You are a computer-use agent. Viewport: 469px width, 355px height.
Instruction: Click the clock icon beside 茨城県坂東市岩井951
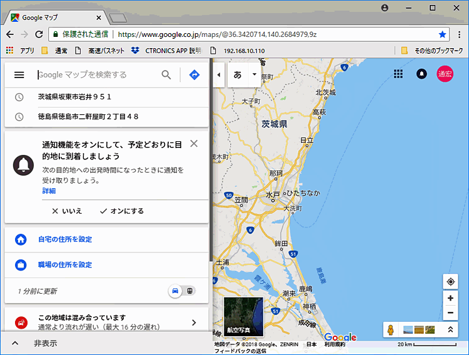[19, 97]
